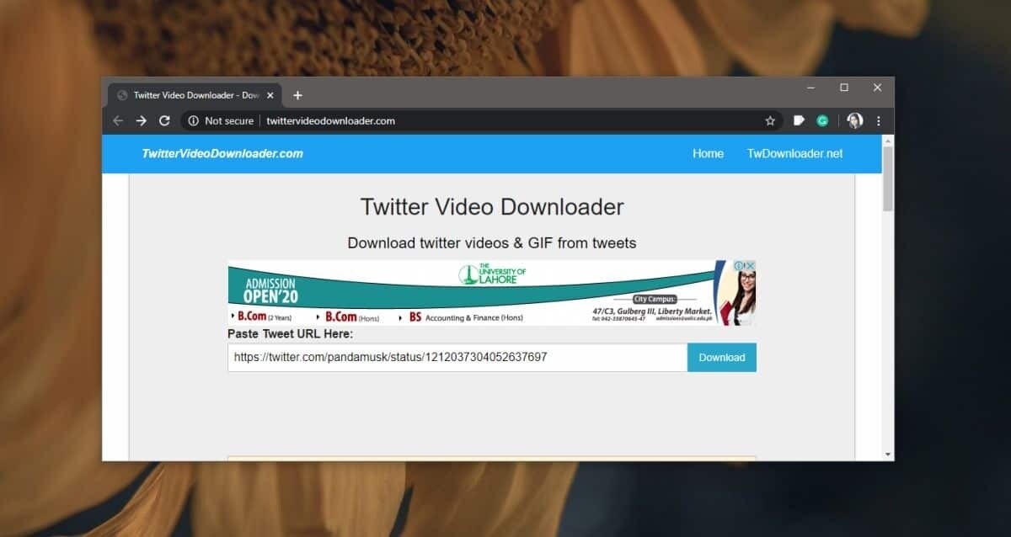Open the Chrome profile avatar
Viewport: 1011px width, 537px height.
point(854,120)
